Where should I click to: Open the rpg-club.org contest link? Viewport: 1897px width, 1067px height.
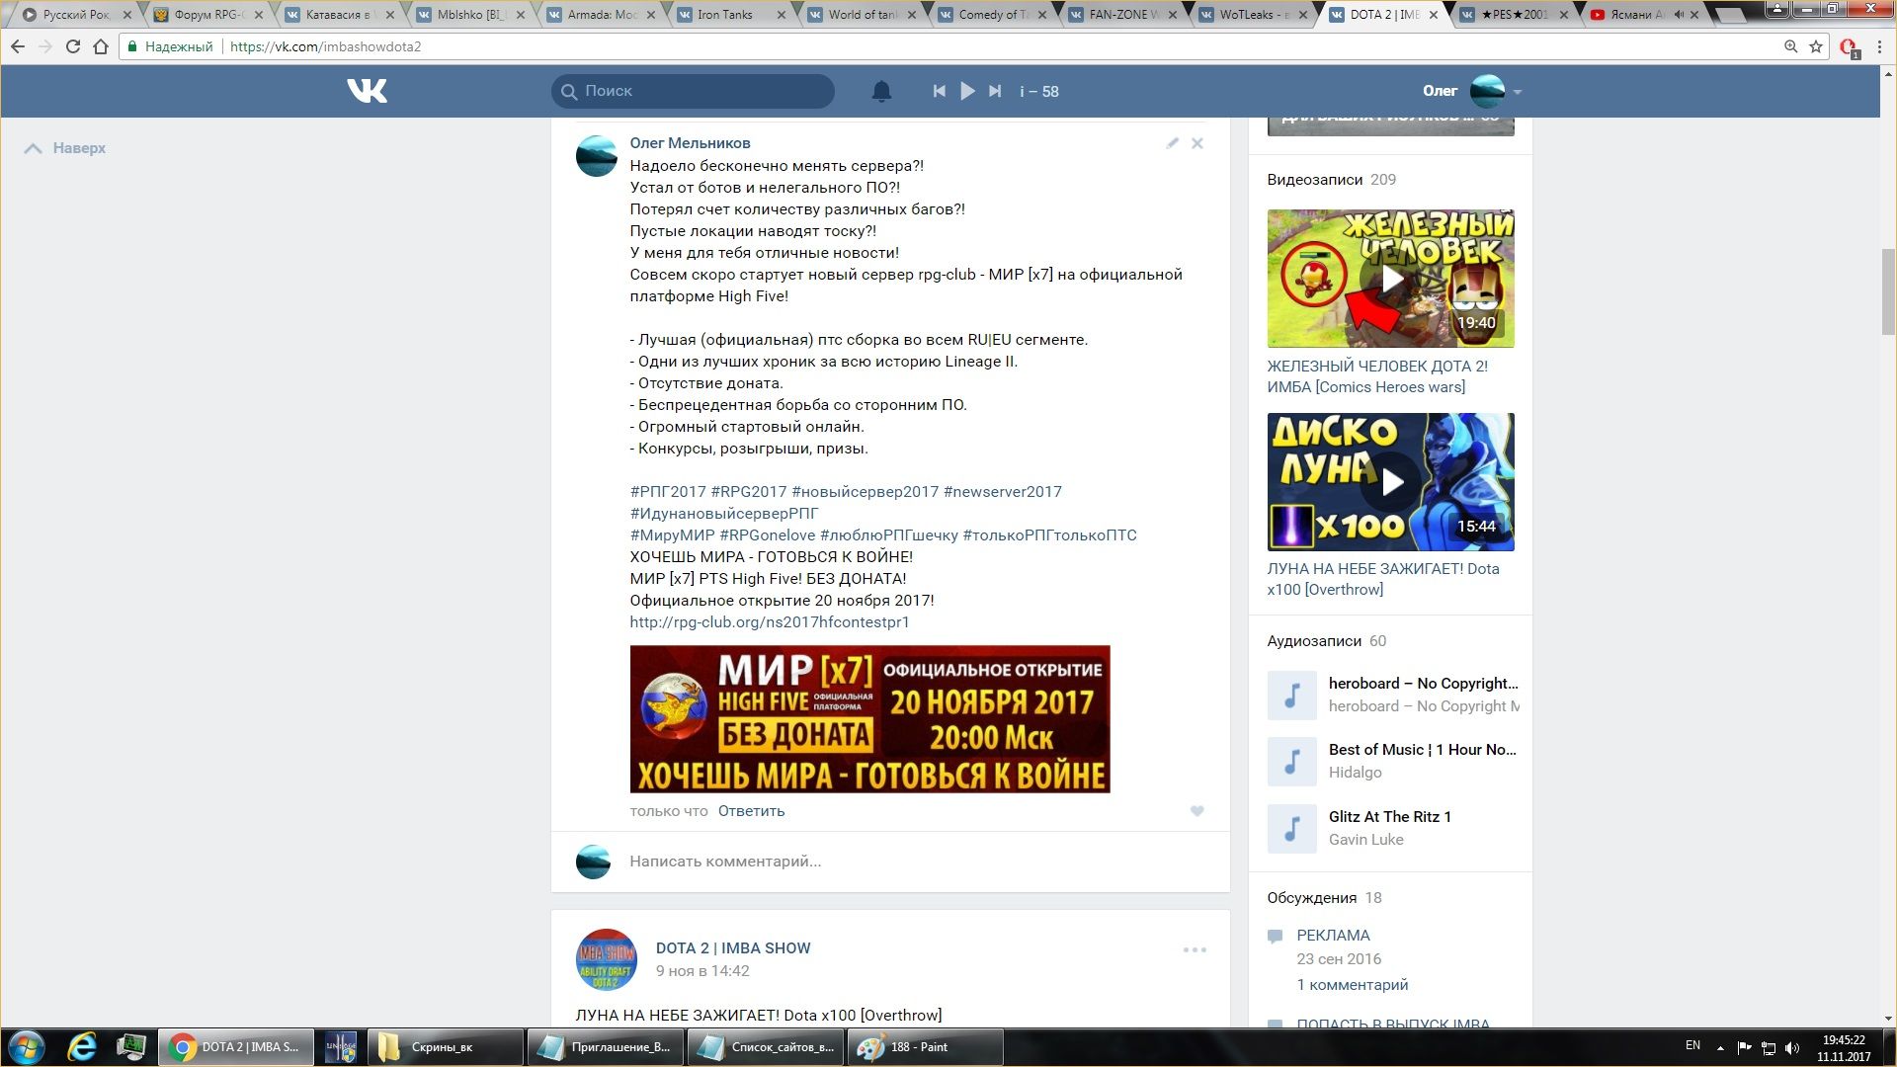(x=769, y=622)
